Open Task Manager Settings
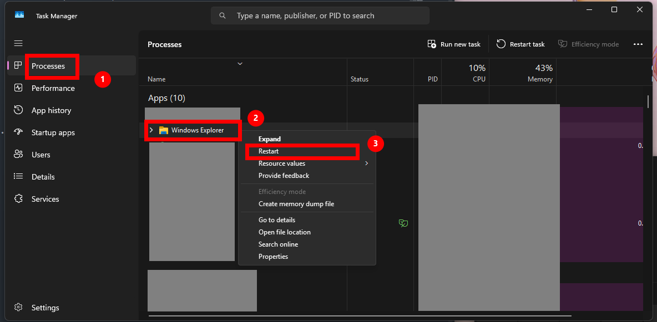657x322 pixels. click(45, 308)
